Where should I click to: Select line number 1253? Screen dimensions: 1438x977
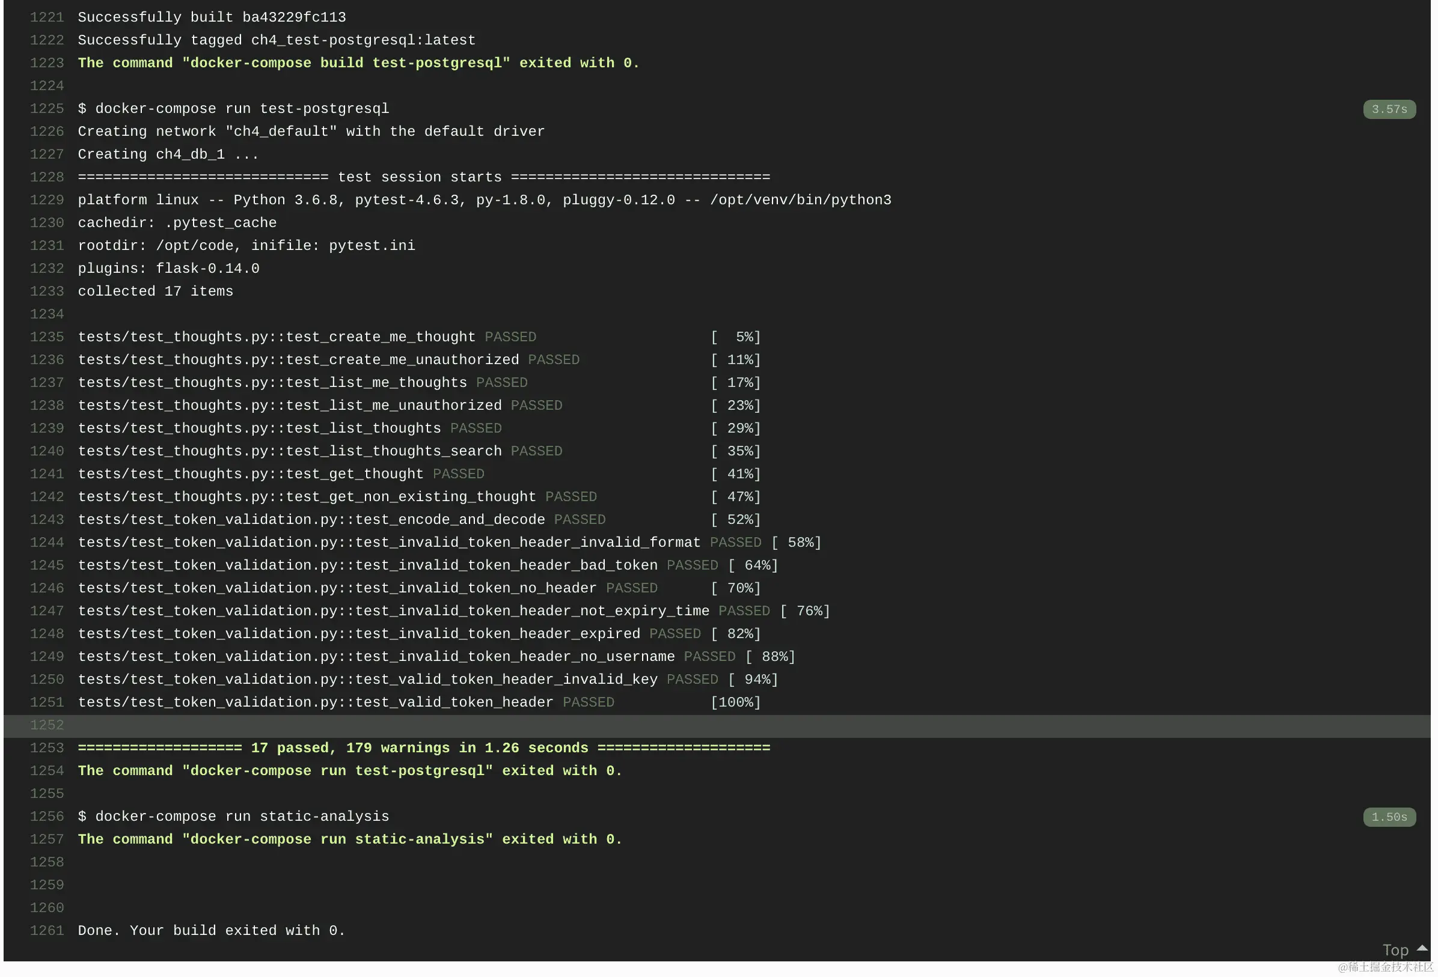[47, 748]
